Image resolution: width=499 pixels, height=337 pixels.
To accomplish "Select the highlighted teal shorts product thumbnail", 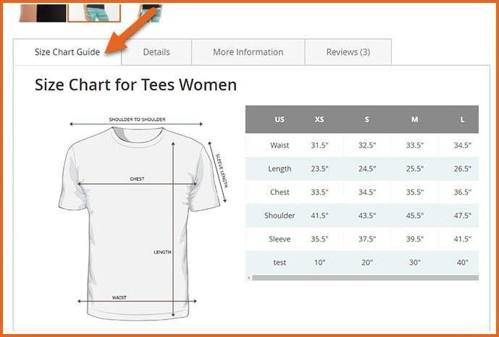I will coord(94,12).
